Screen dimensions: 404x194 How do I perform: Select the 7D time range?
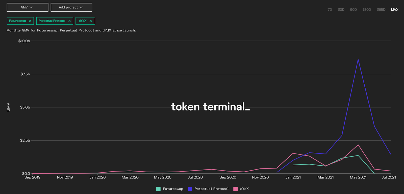[x=330, y=10]
